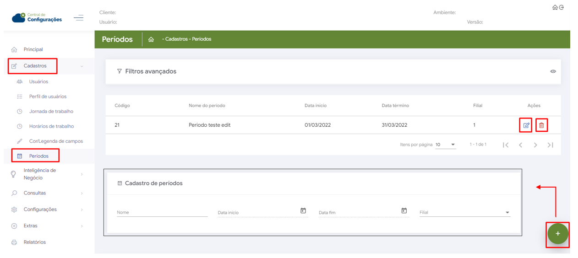Click the red trash delete icon

(x=541, y=125)
